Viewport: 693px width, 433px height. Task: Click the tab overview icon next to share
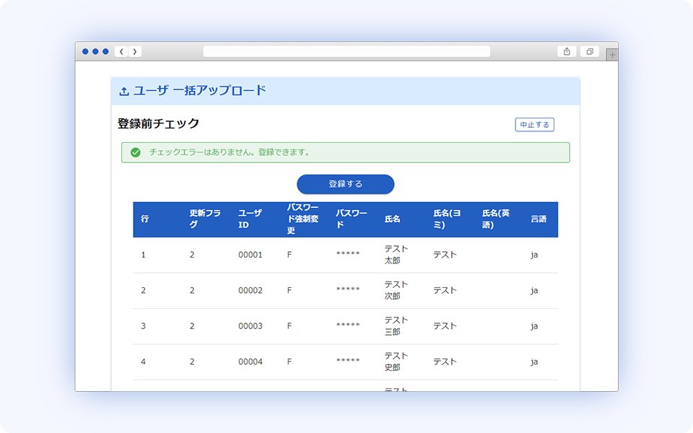coord(588,51)
